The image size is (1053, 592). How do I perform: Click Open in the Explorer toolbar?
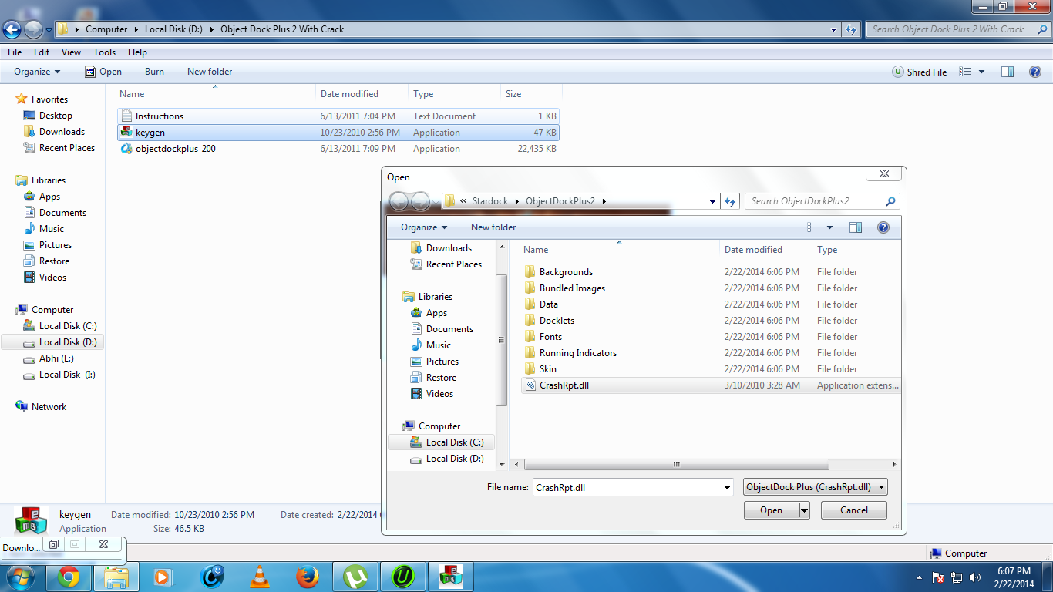[x=103, y=72]
